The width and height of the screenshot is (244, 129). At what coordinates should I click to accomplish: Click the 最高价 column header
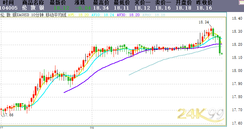click(x=101, y=2)
